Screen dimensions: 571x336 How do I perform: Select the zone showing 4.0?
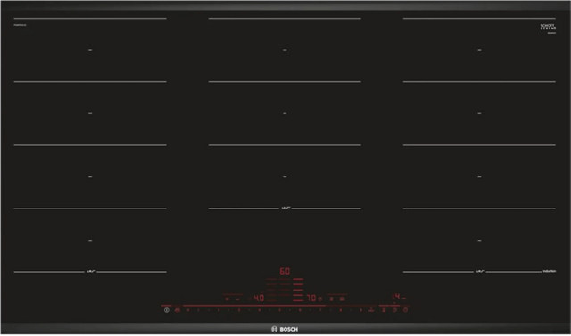[259, 299]
